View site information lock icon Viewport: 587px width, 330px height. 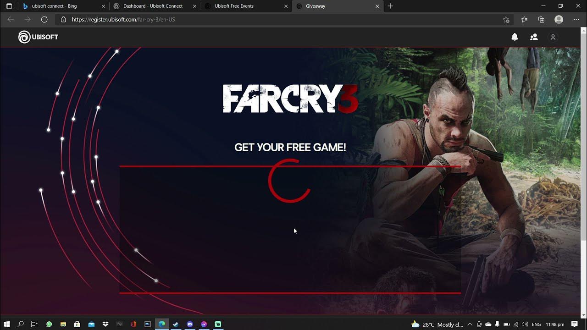[x=63, y=19]
